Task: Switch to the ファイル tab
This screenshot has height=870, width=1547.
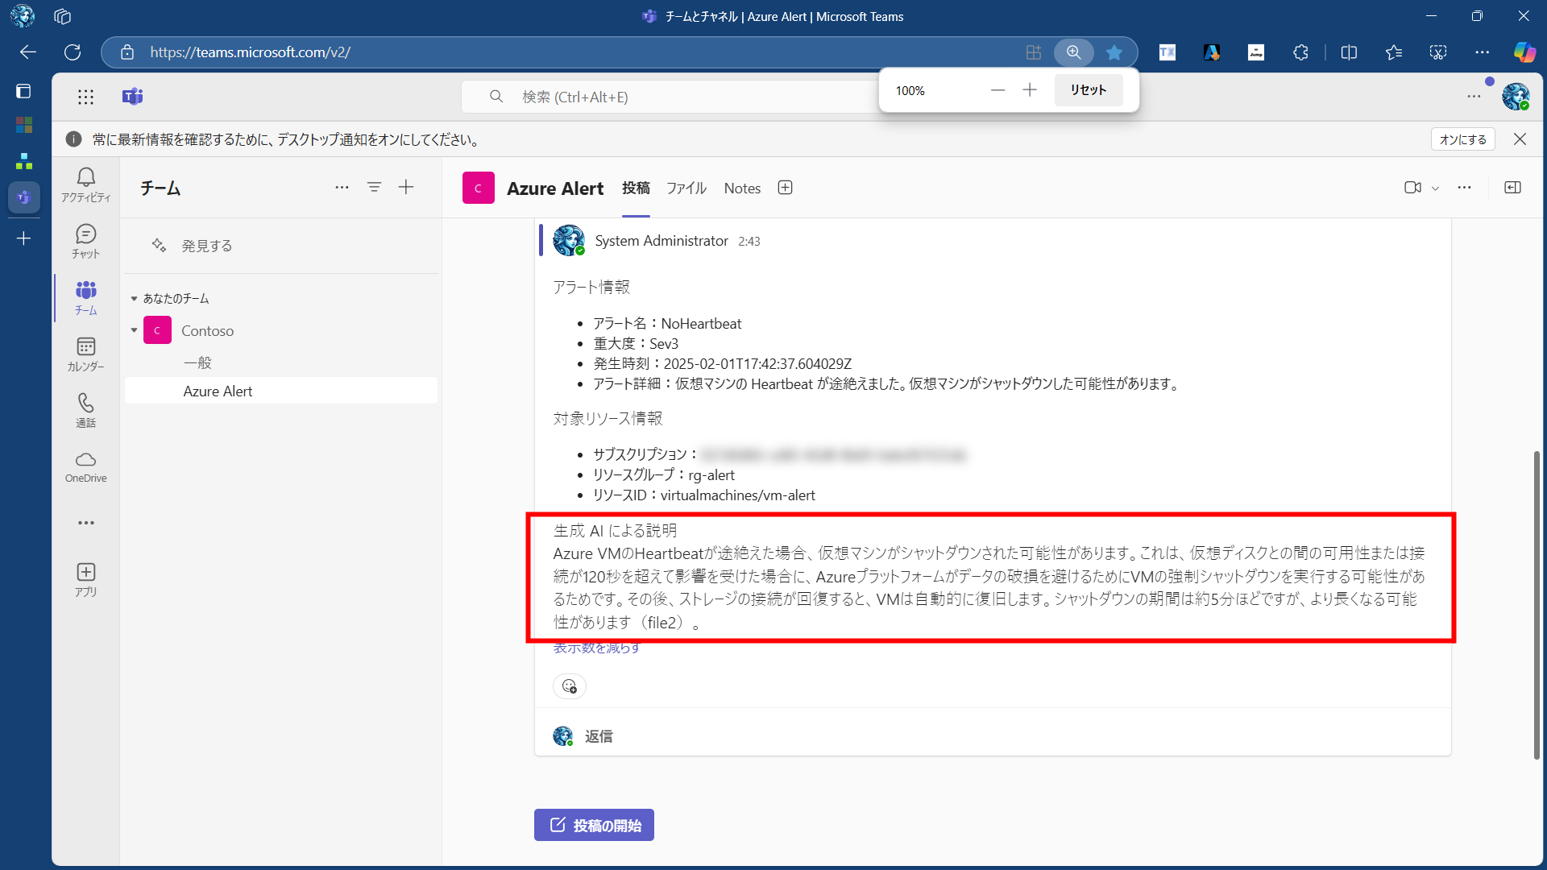Action: (x=686, y=188)
